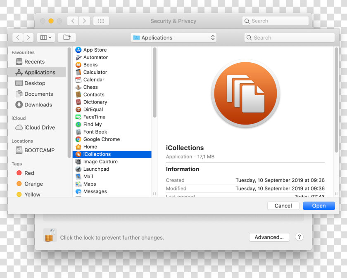Filter by Yellow tag
This screenshot has width=347, height=278.
click(37, 194)
